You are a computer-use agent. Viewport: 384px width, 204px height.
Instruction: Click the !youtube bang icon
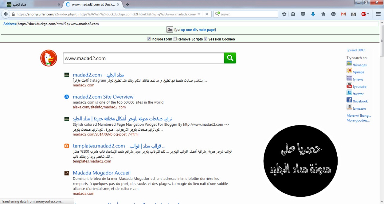click(349, 85)
